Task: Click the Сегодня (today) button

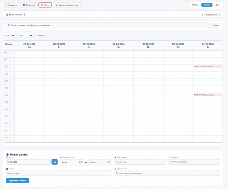Action: point(40,36)
